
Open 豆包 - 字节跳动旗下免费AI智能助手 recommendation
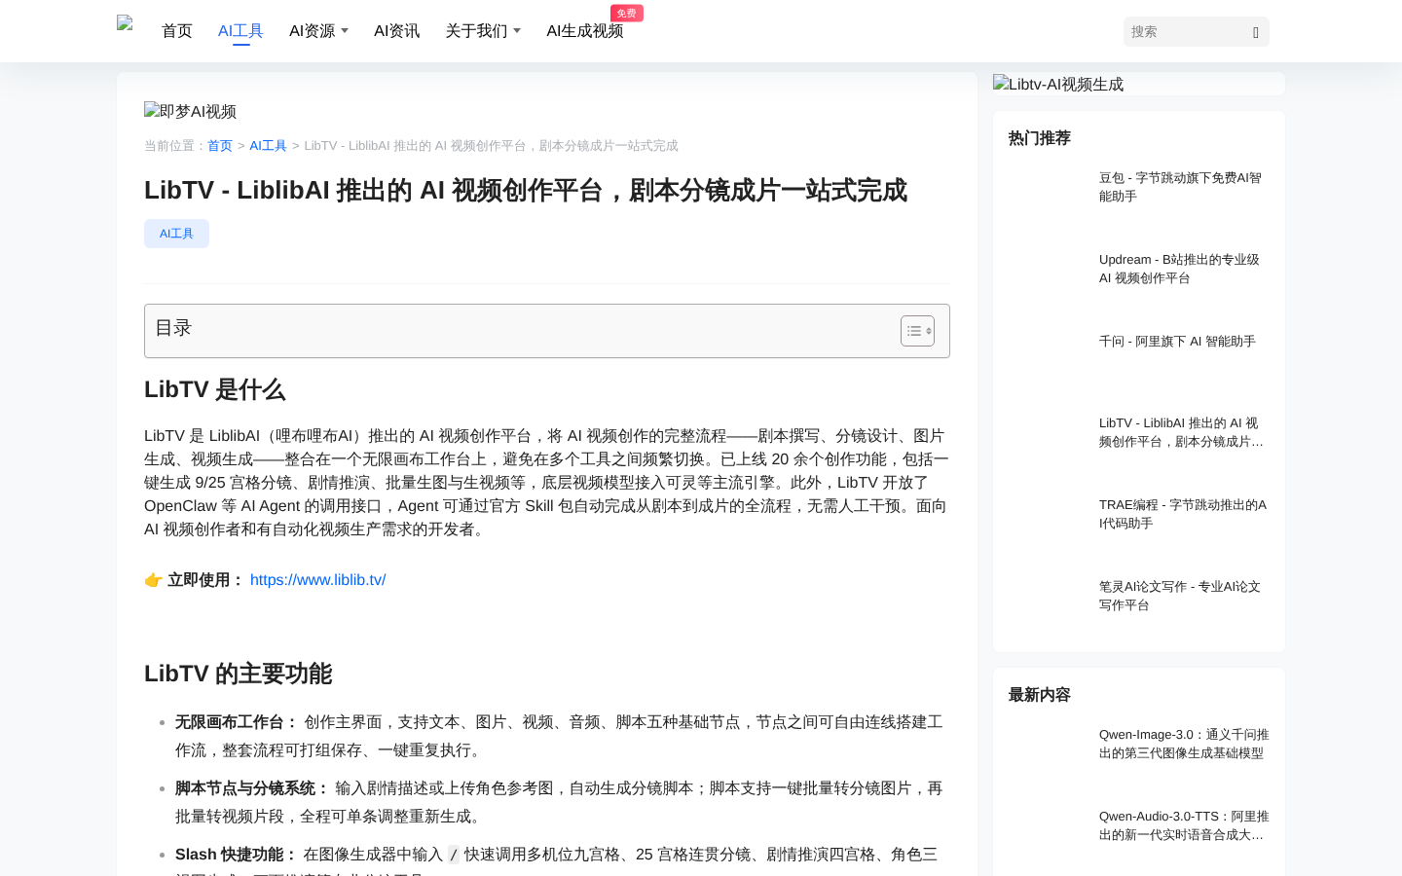click(x=1183, y=187)
